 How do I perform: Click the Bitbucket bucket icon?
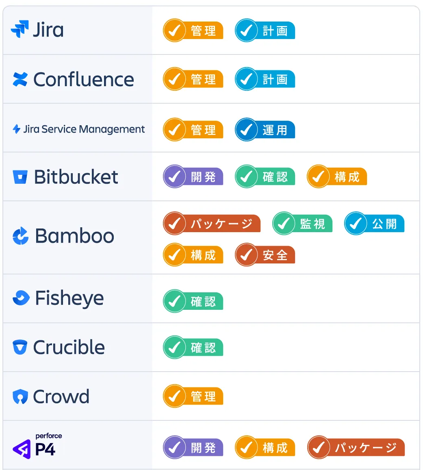point(20,177)
